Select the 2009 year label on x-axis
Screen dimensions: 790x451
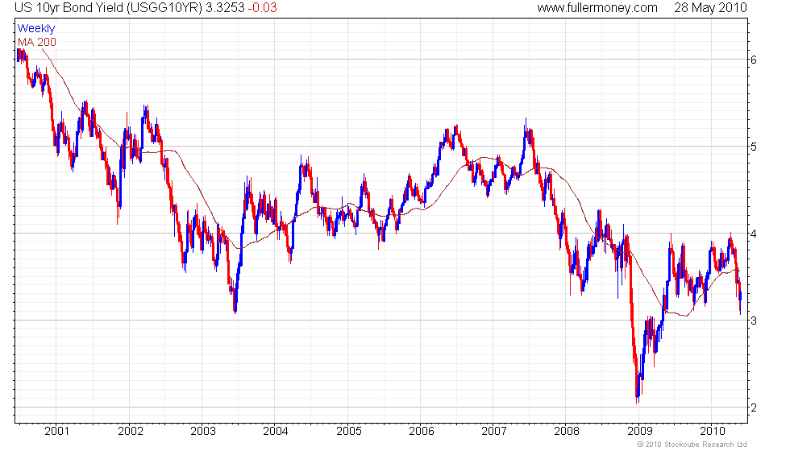(640, 431)
